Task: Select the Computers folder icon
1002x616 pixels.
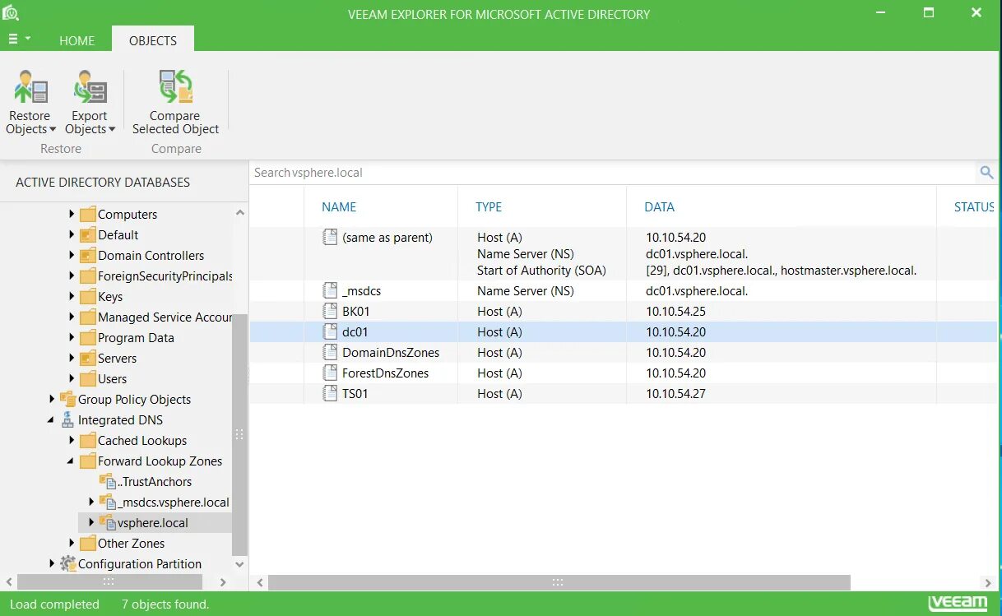Action: 87,215
